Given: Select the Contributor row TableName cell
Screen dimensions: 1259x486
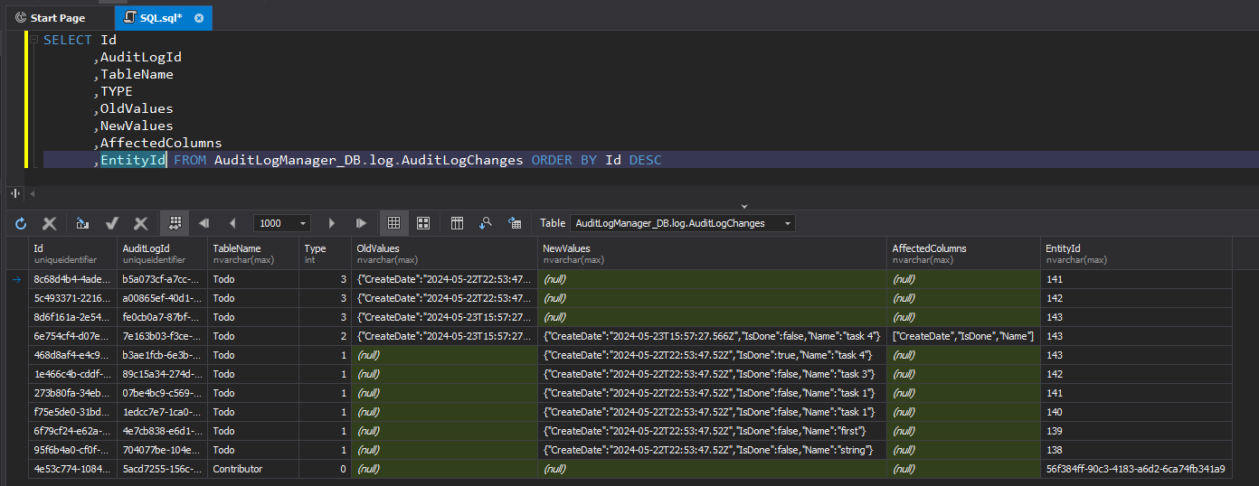Looking at the screenshot, I should coord(253,469).
